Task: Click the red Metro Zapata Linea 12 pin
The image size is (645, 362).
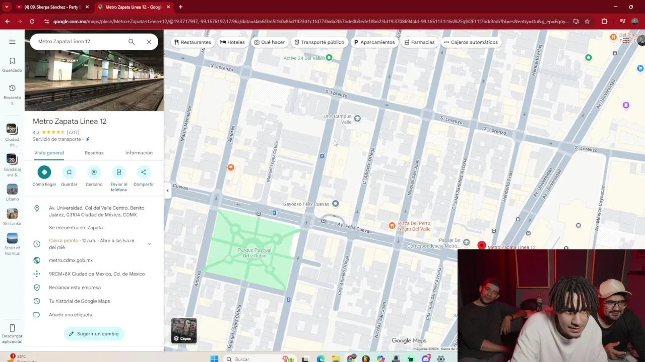Action: tap(482, 246)
